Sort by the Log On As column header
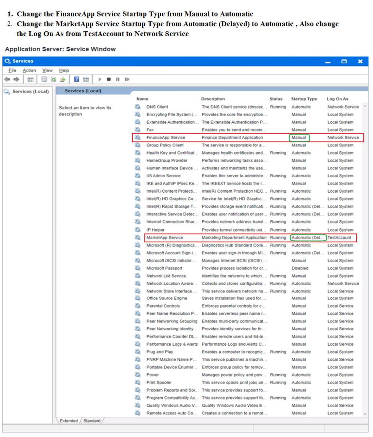 coord(337,99)
